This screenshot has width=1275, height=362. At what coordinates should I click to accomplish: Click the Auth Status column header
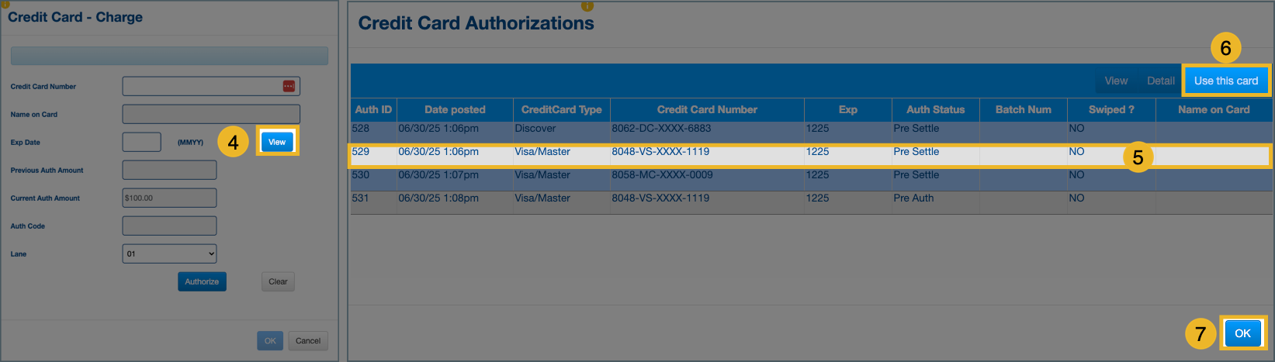tap(935, 109)
